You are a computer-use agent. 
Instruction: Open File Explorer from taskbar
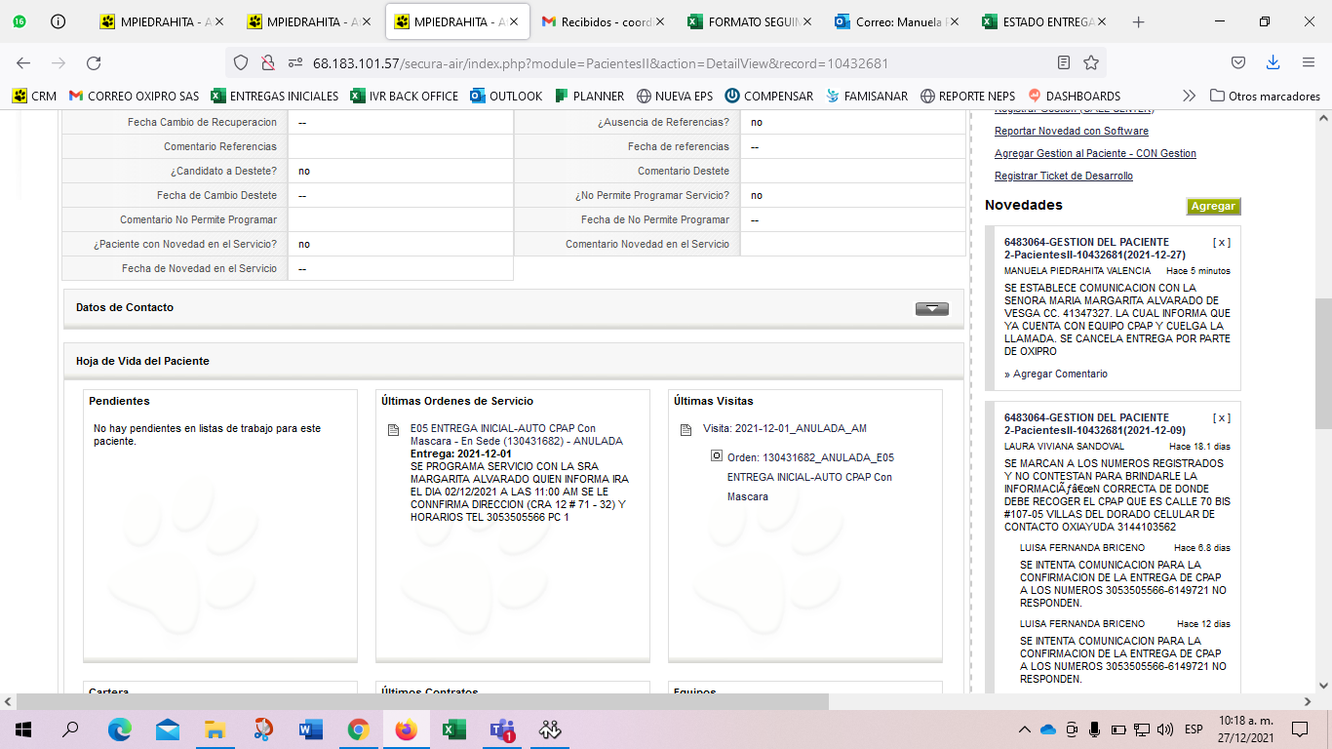coord(215,729)
